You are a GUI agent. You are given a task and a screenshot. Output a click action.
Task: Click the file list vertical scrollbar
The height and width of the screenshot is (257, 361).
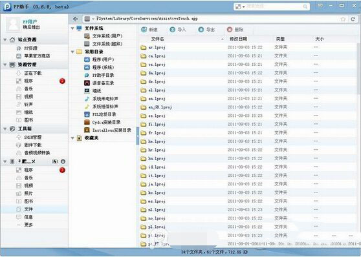[x=358, y=68]
